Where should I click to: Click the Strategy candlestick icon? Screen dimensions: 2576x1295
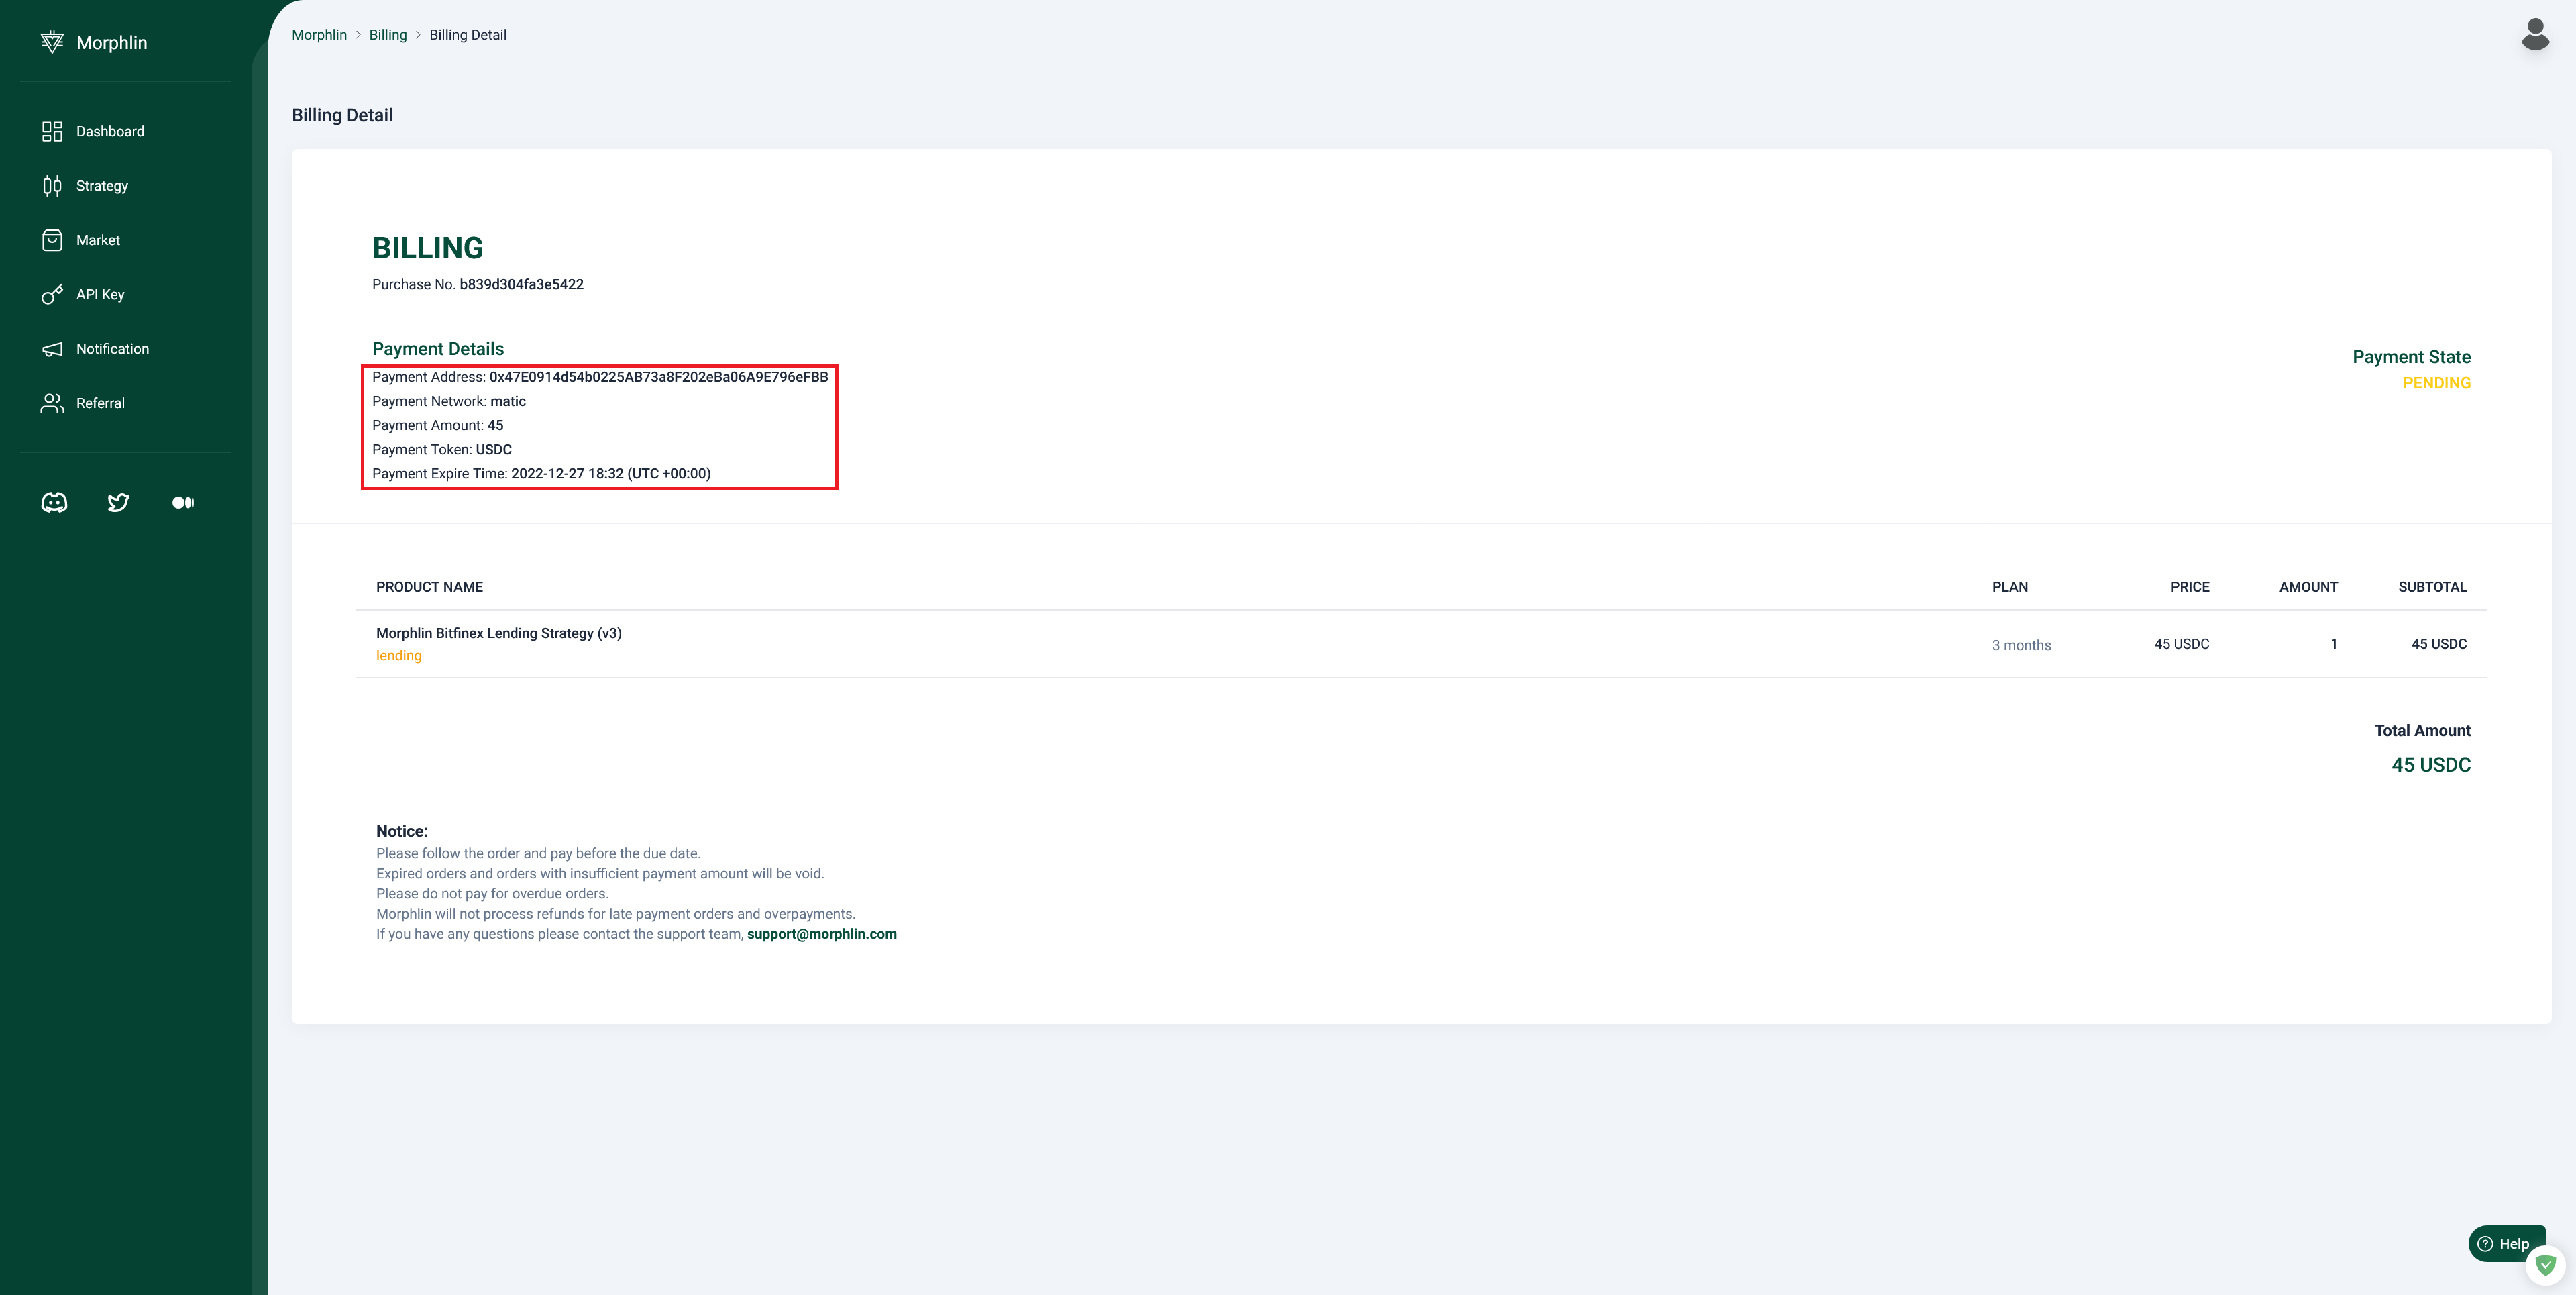(x=52, y=186)
